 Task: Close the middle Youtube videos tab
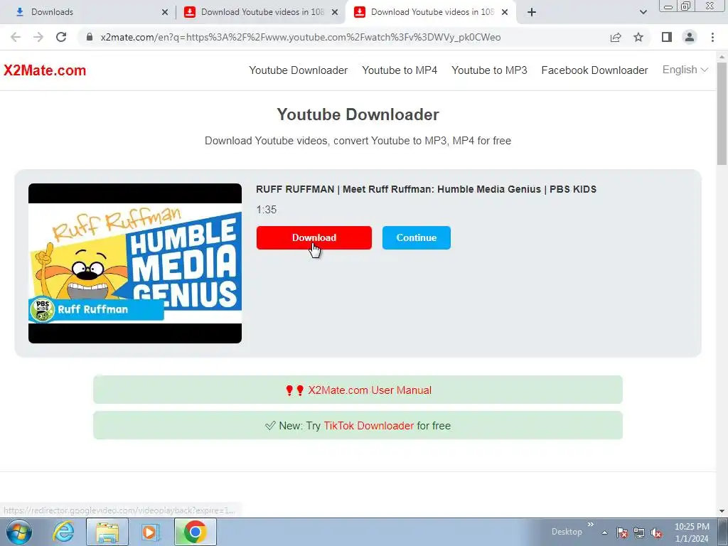[x=335, y=13]
